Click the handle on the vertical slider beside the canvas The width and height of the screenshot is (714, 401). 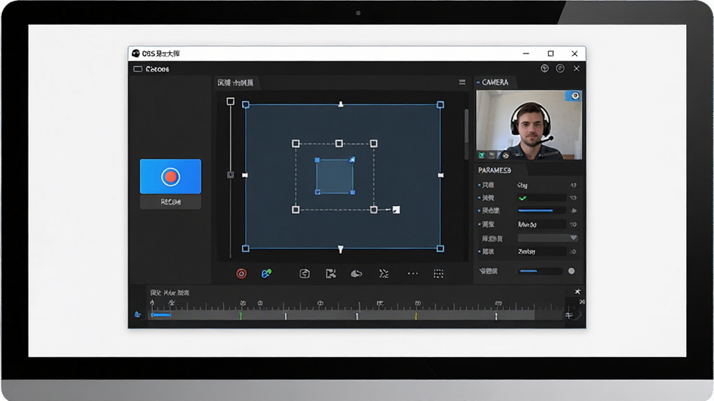[230, 175]
